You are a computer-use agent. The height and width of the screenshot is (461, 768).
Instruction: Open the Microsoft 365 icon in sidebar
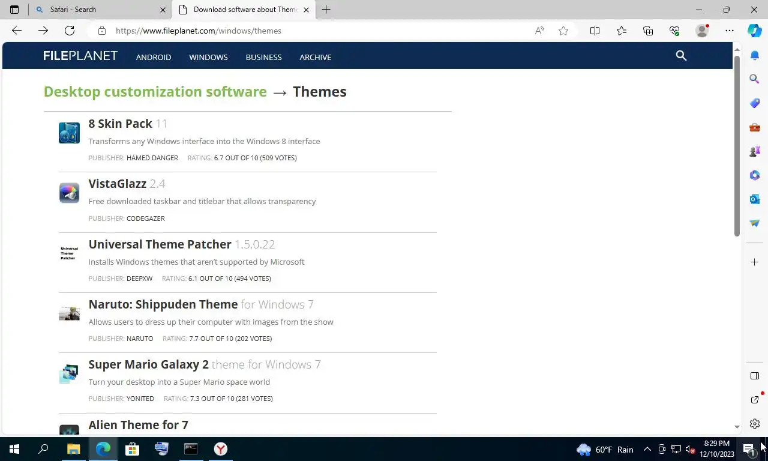[x=755, y=175]
